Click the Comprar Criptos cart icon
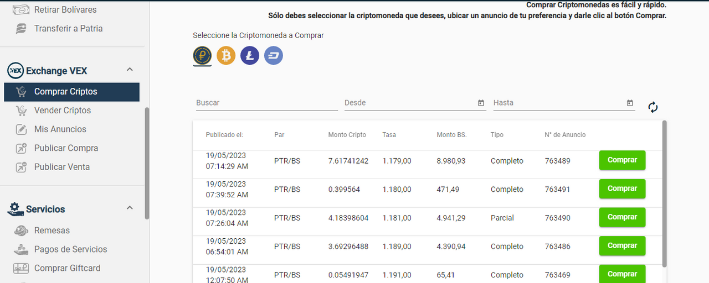The image size is (709, 283). [x=21, y=92]
